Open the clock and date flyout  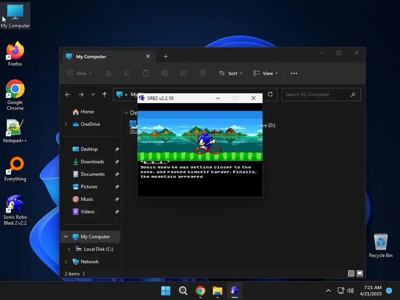(371, 291)
